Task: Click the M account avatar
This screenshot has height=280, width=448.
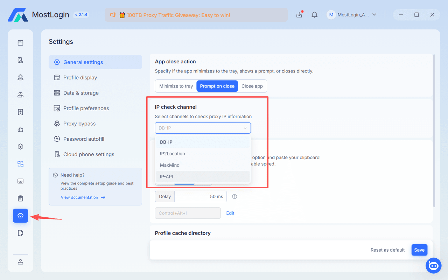Action: pyautogui.click(x=331, y=15)
